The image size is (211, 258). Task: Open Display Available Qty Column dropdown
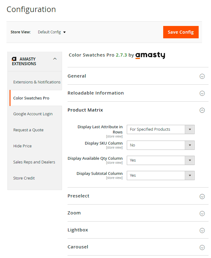160,160
